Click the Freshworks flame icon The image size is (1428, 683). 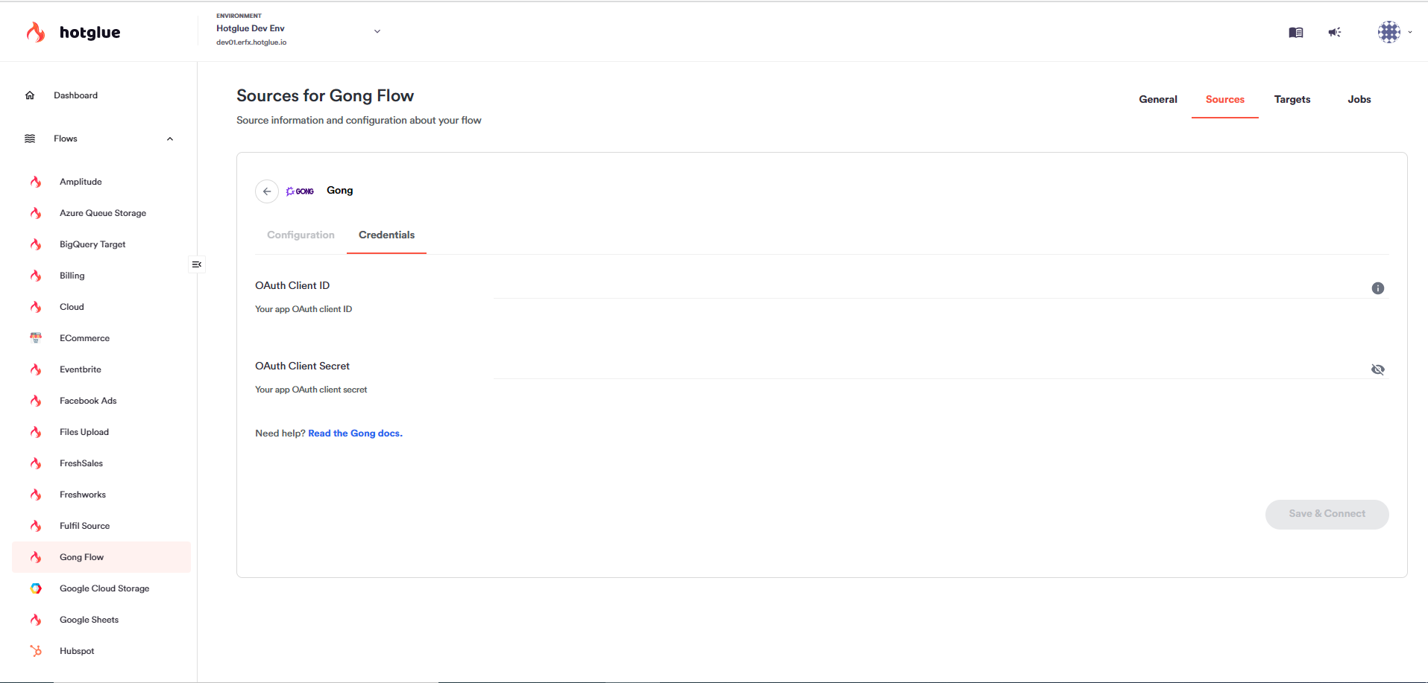(36, 495)
